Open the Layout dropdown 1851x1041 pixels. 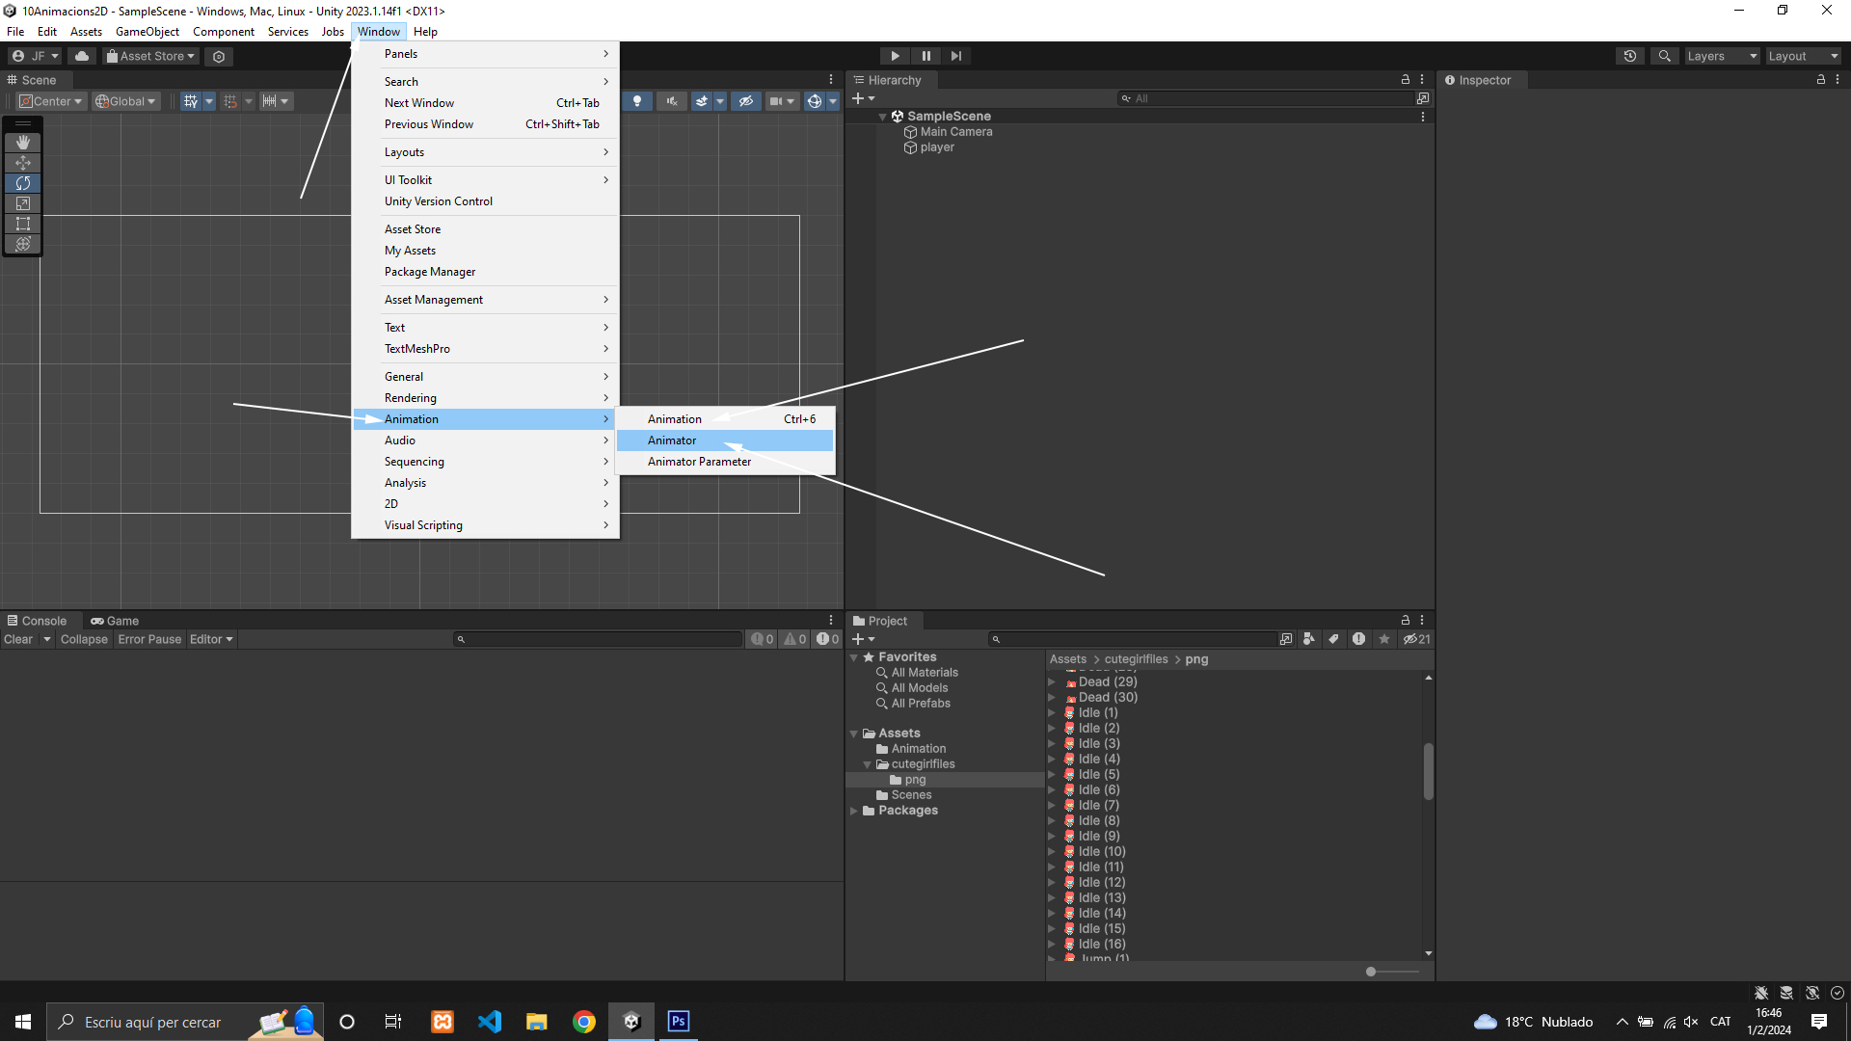pyautogui.click(x=1802, y=56)
